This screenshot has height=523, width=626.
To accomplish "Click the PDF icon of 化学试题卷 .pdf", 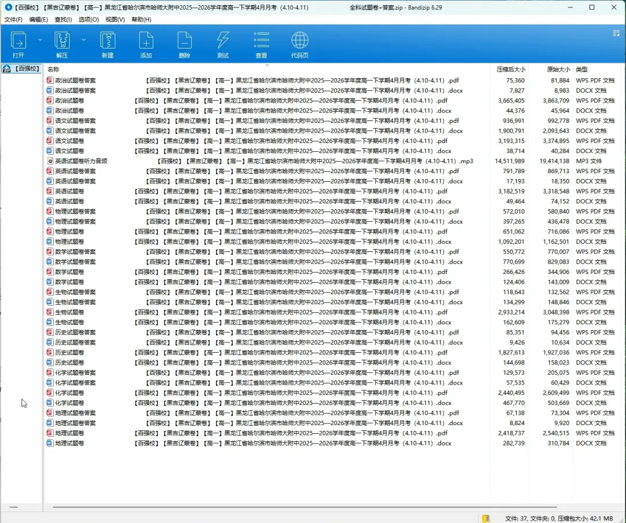I will [x=50, y=393].
